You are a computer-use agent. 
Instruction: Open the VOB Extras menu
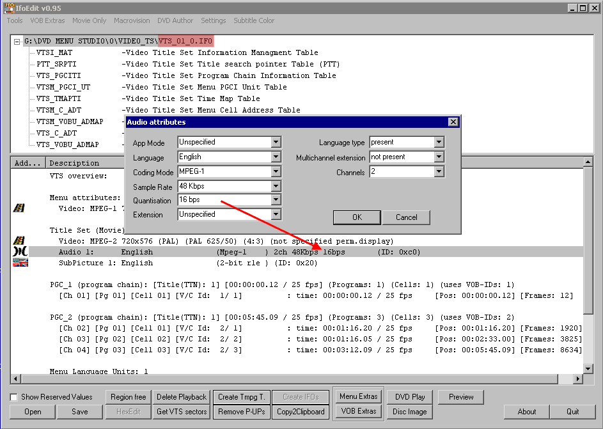pyautogui.click(x=47, y=20)
